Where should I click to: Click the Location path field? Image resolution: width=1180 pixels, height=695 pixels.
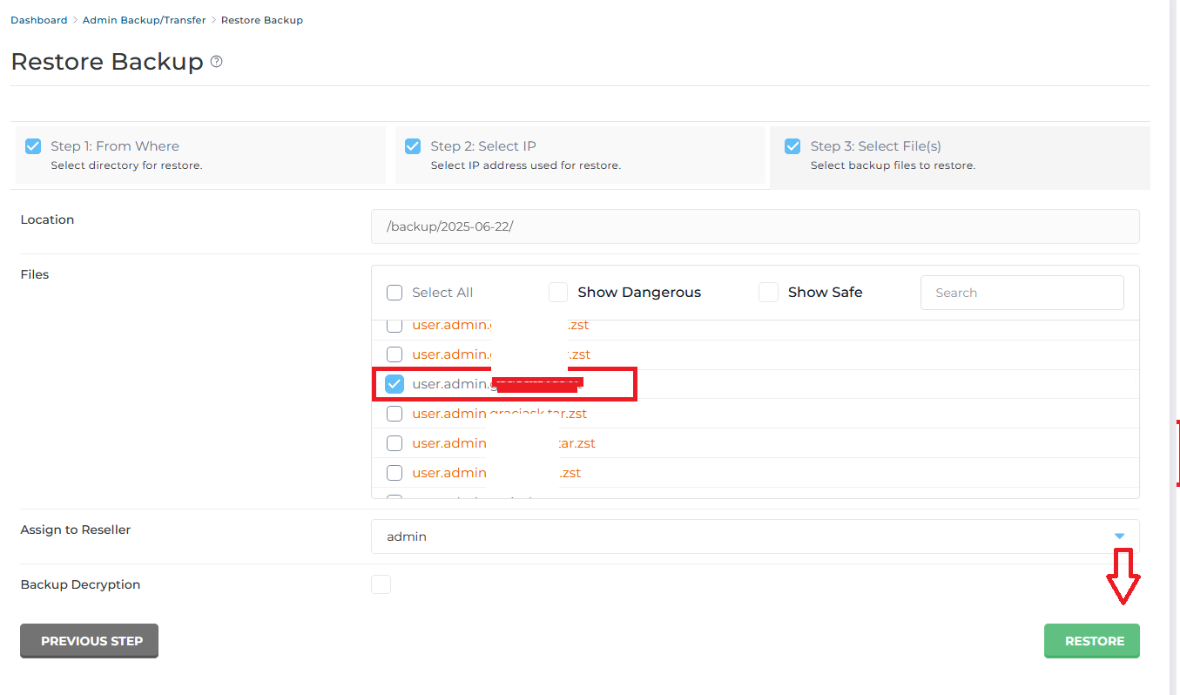click(x=754, y=226)
